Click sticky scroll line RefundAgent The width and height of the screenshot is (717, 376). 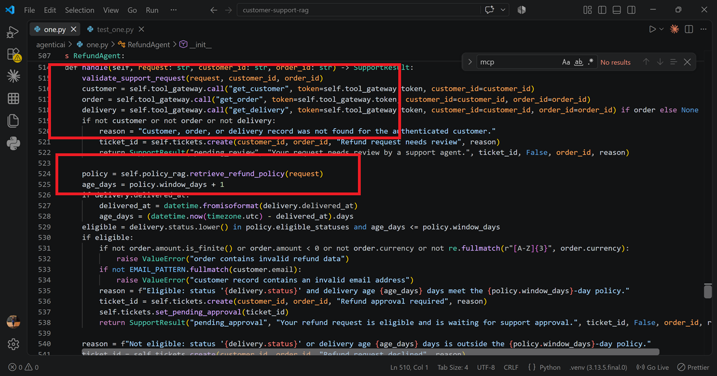click(95, 56)
